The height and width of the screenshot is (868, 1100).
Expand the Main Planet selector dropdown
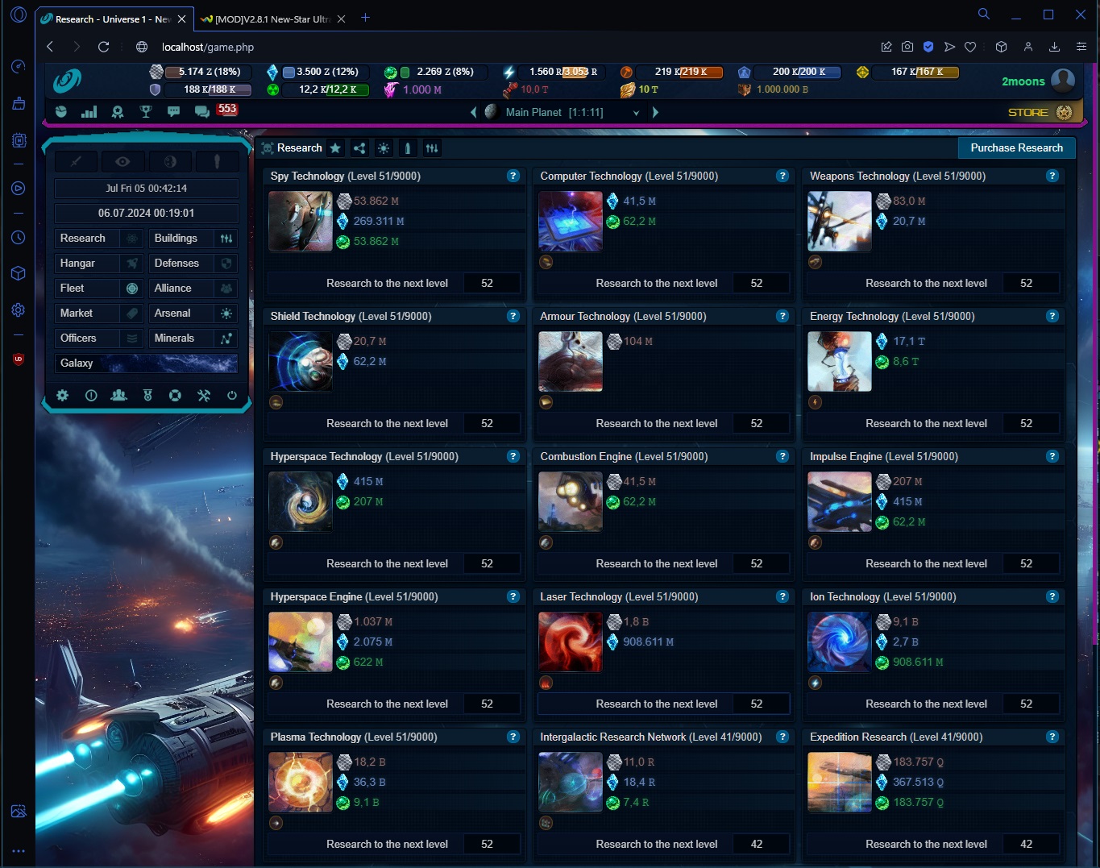tap(637, 113)
